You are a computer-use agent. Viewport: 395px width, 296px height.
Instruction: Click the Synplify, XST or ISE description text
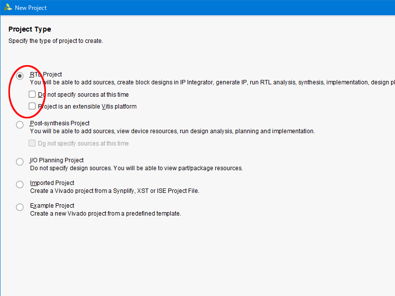point(115,191)
